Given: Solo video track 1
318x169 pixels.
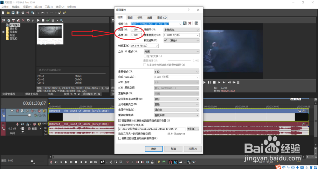Looking at the screenshot, I should point(45,111).
